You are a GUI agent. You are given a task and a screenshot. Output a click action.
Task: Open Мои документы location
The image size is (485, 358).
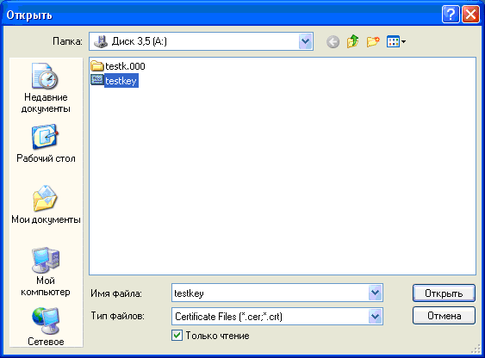[x=46, y=205]
